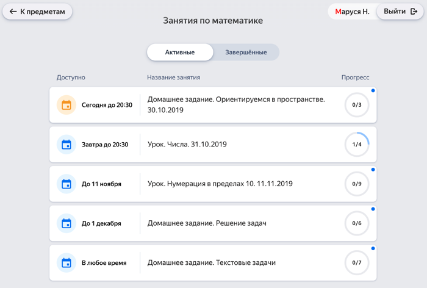This screenshot has width=427, height=288.
Task: Click the 1/4 progress circle
Action: coord(357,145)
